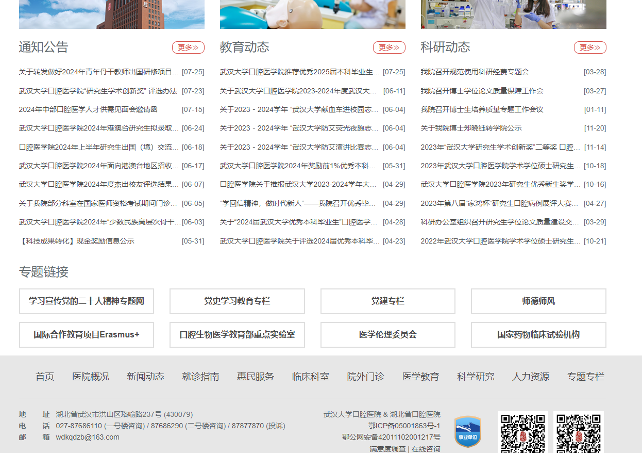Screen dimensions: 642x453
Task: Open 更多 button beside 通知公告
Action: pos(188,47)
